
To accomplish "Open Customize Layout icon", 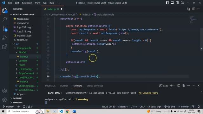I will pos(182,3).
